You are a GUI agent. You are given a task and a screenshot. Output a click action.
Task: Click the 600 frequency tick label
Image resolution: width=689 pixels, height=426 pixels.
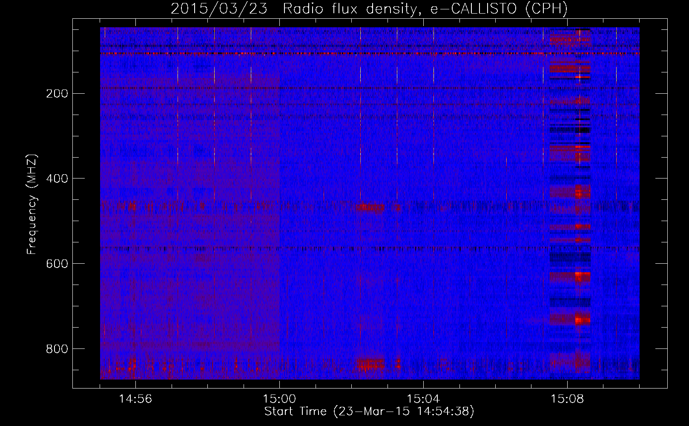pyautogui.click(x=57, y=264)
